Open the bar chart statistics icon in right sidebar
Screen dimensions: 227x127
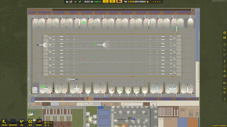(x=225, y=49)
